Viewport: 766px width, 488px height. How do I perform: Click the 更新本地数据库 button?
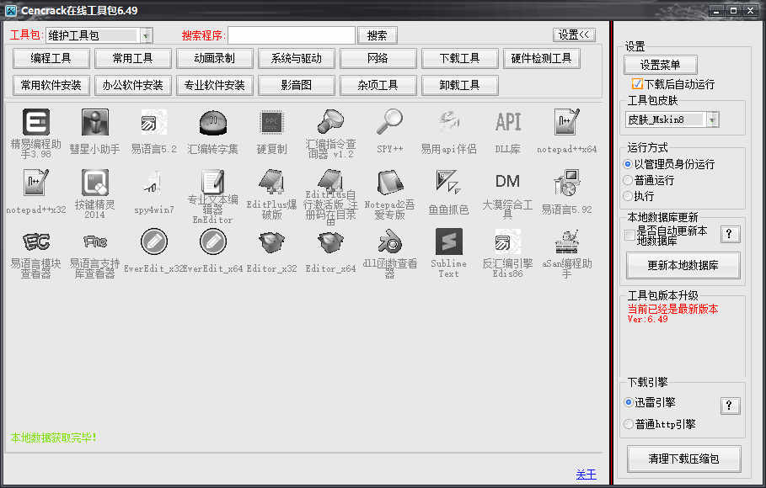pyautogui.click(x=683, y=265)
